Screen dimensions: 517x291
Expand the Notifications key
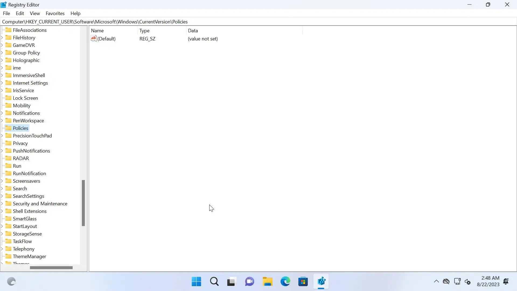coord(2,113)
